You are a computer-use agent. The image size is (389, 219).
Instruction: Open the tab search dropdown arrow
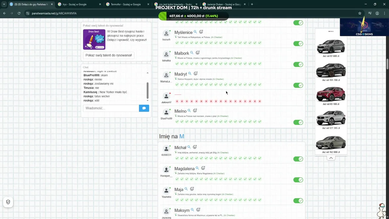click(x=4, y=4)
